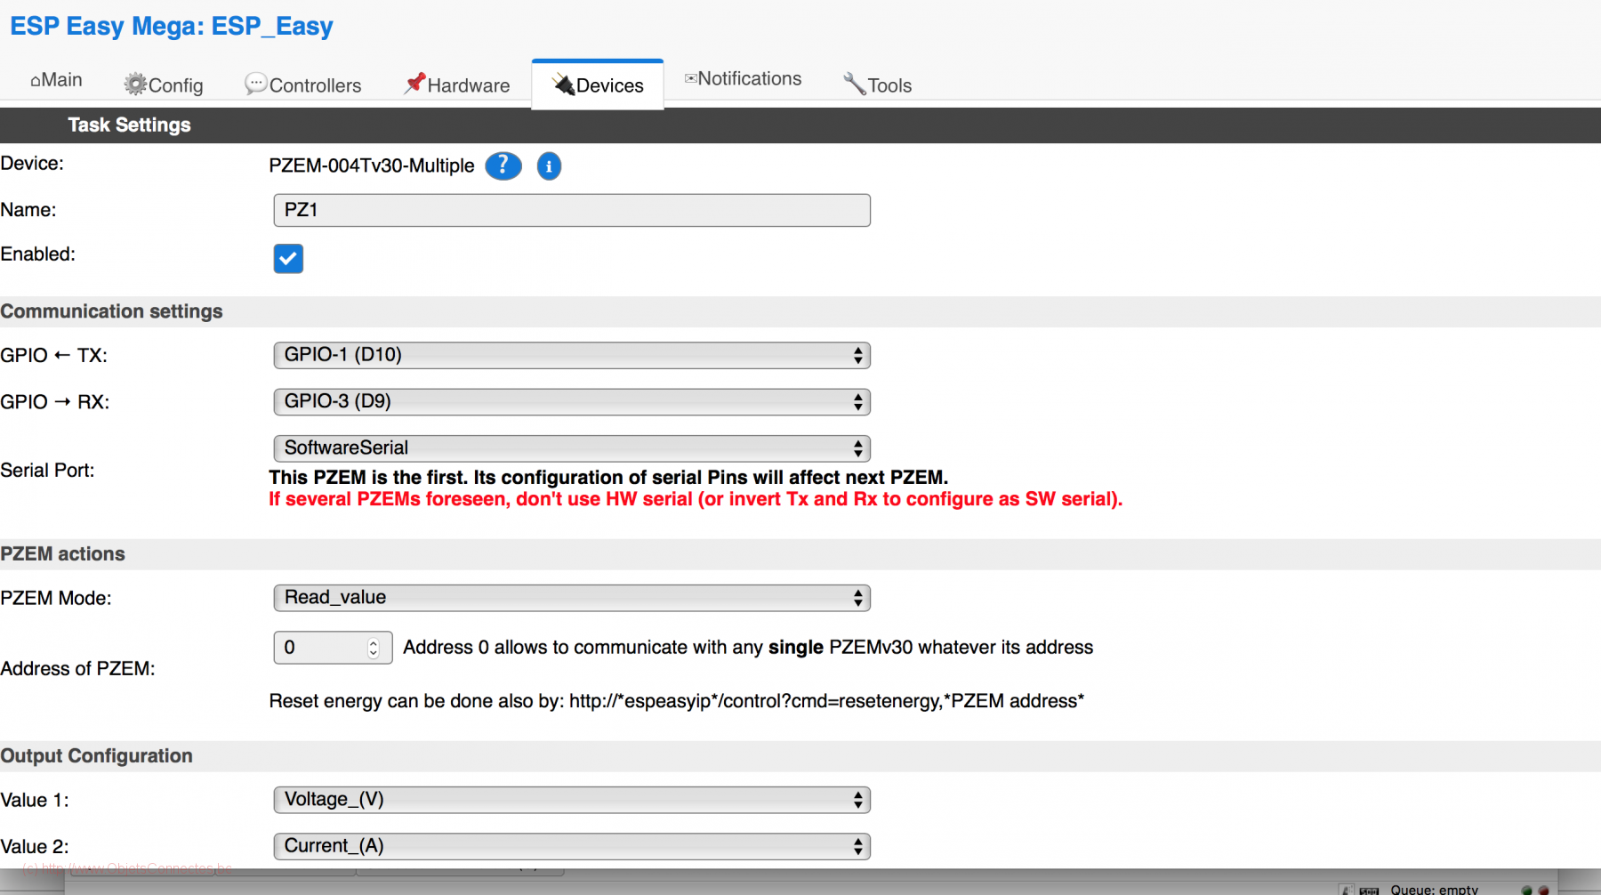Open the Main tab
This screenshot has height=895, width=1601.
tap(57, 80)
